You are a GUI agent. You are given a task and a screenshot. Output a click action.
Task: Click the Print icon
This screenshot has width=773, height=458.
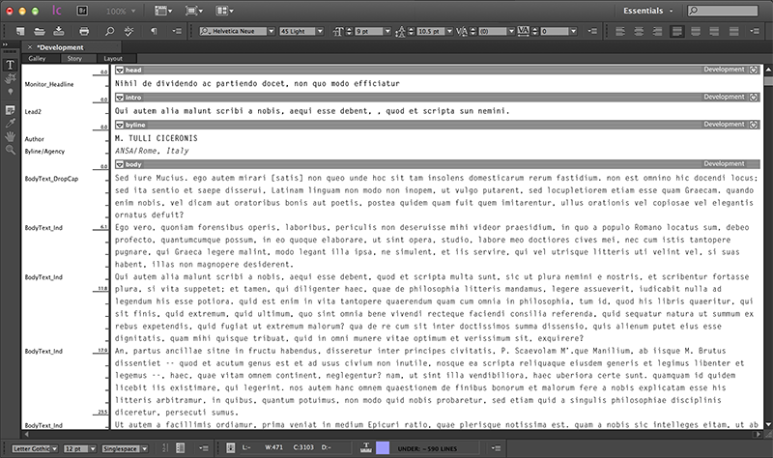pyautogui.click(x=84, y=31)
